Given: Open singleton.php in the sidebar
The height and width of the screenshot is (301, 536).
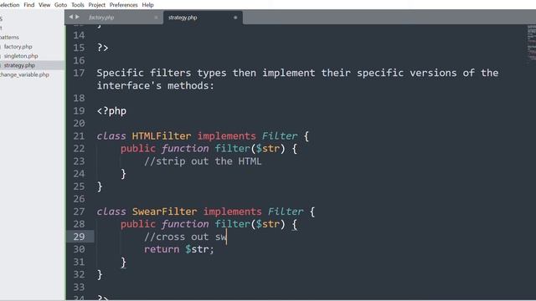Looking at the screenshot, I should tap(21, 56).
